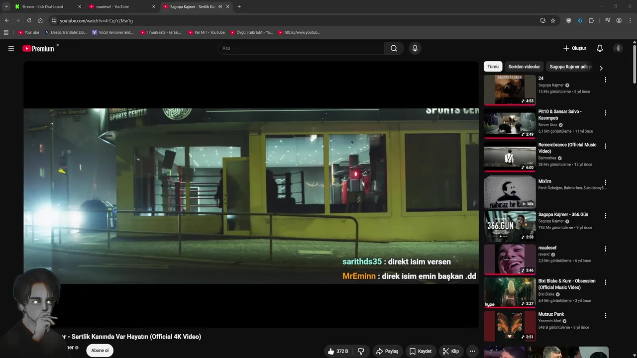Open the Vocal Remover bookmark
Viewport: 637px width, 358px height.
pyautogui.click(x=113, y=32)
